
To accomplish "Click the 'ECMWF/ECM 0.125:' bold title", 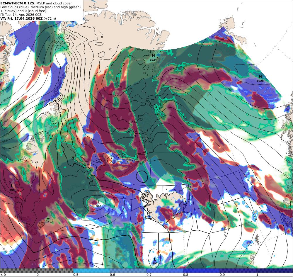I will coord(18,3).
